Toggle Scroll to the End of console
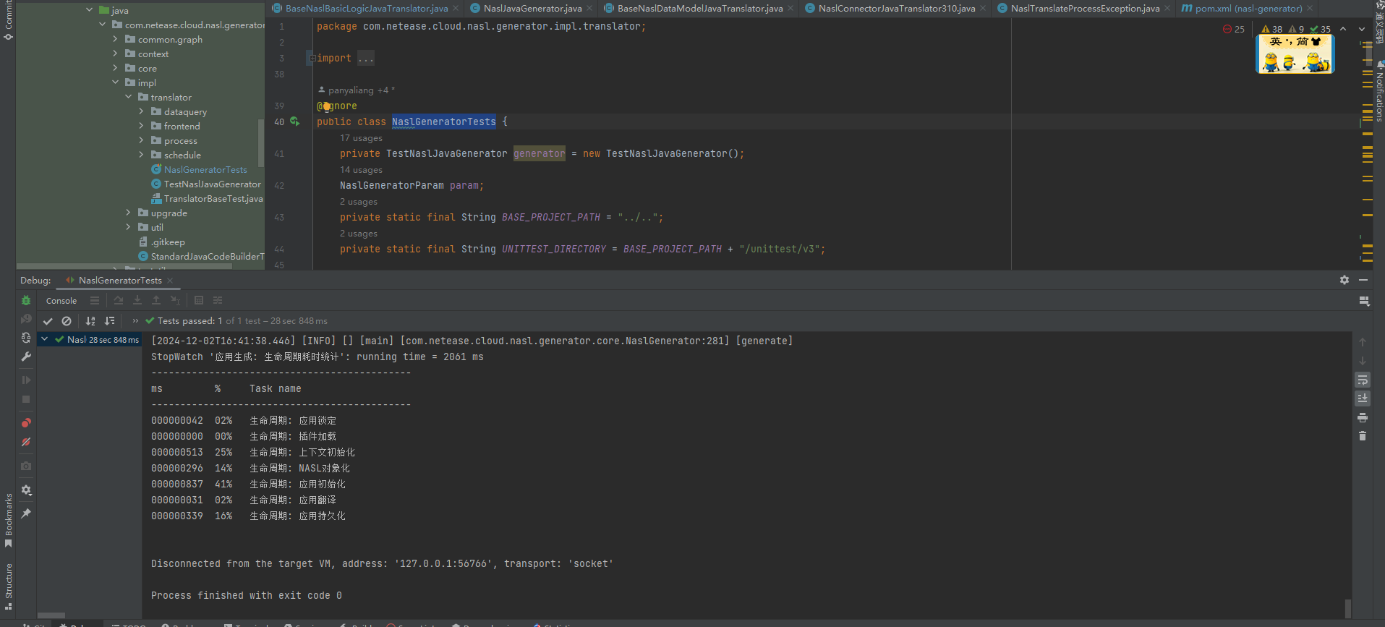Image resolution: width=1385 pixels, height=627 pixels. [x=1363, y=398]
